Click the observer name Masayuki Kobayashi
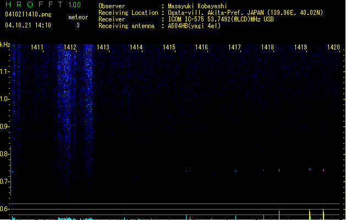Viewport: 346px width, 220px height. click(197, 6)
